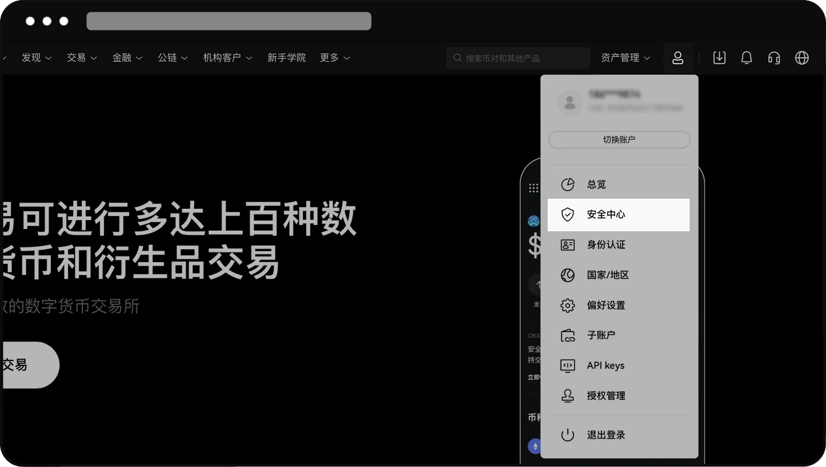The width and height of the screenshot is (826, 467).
Task: Expand the 金融 dropdown menu
Action: 127,58
